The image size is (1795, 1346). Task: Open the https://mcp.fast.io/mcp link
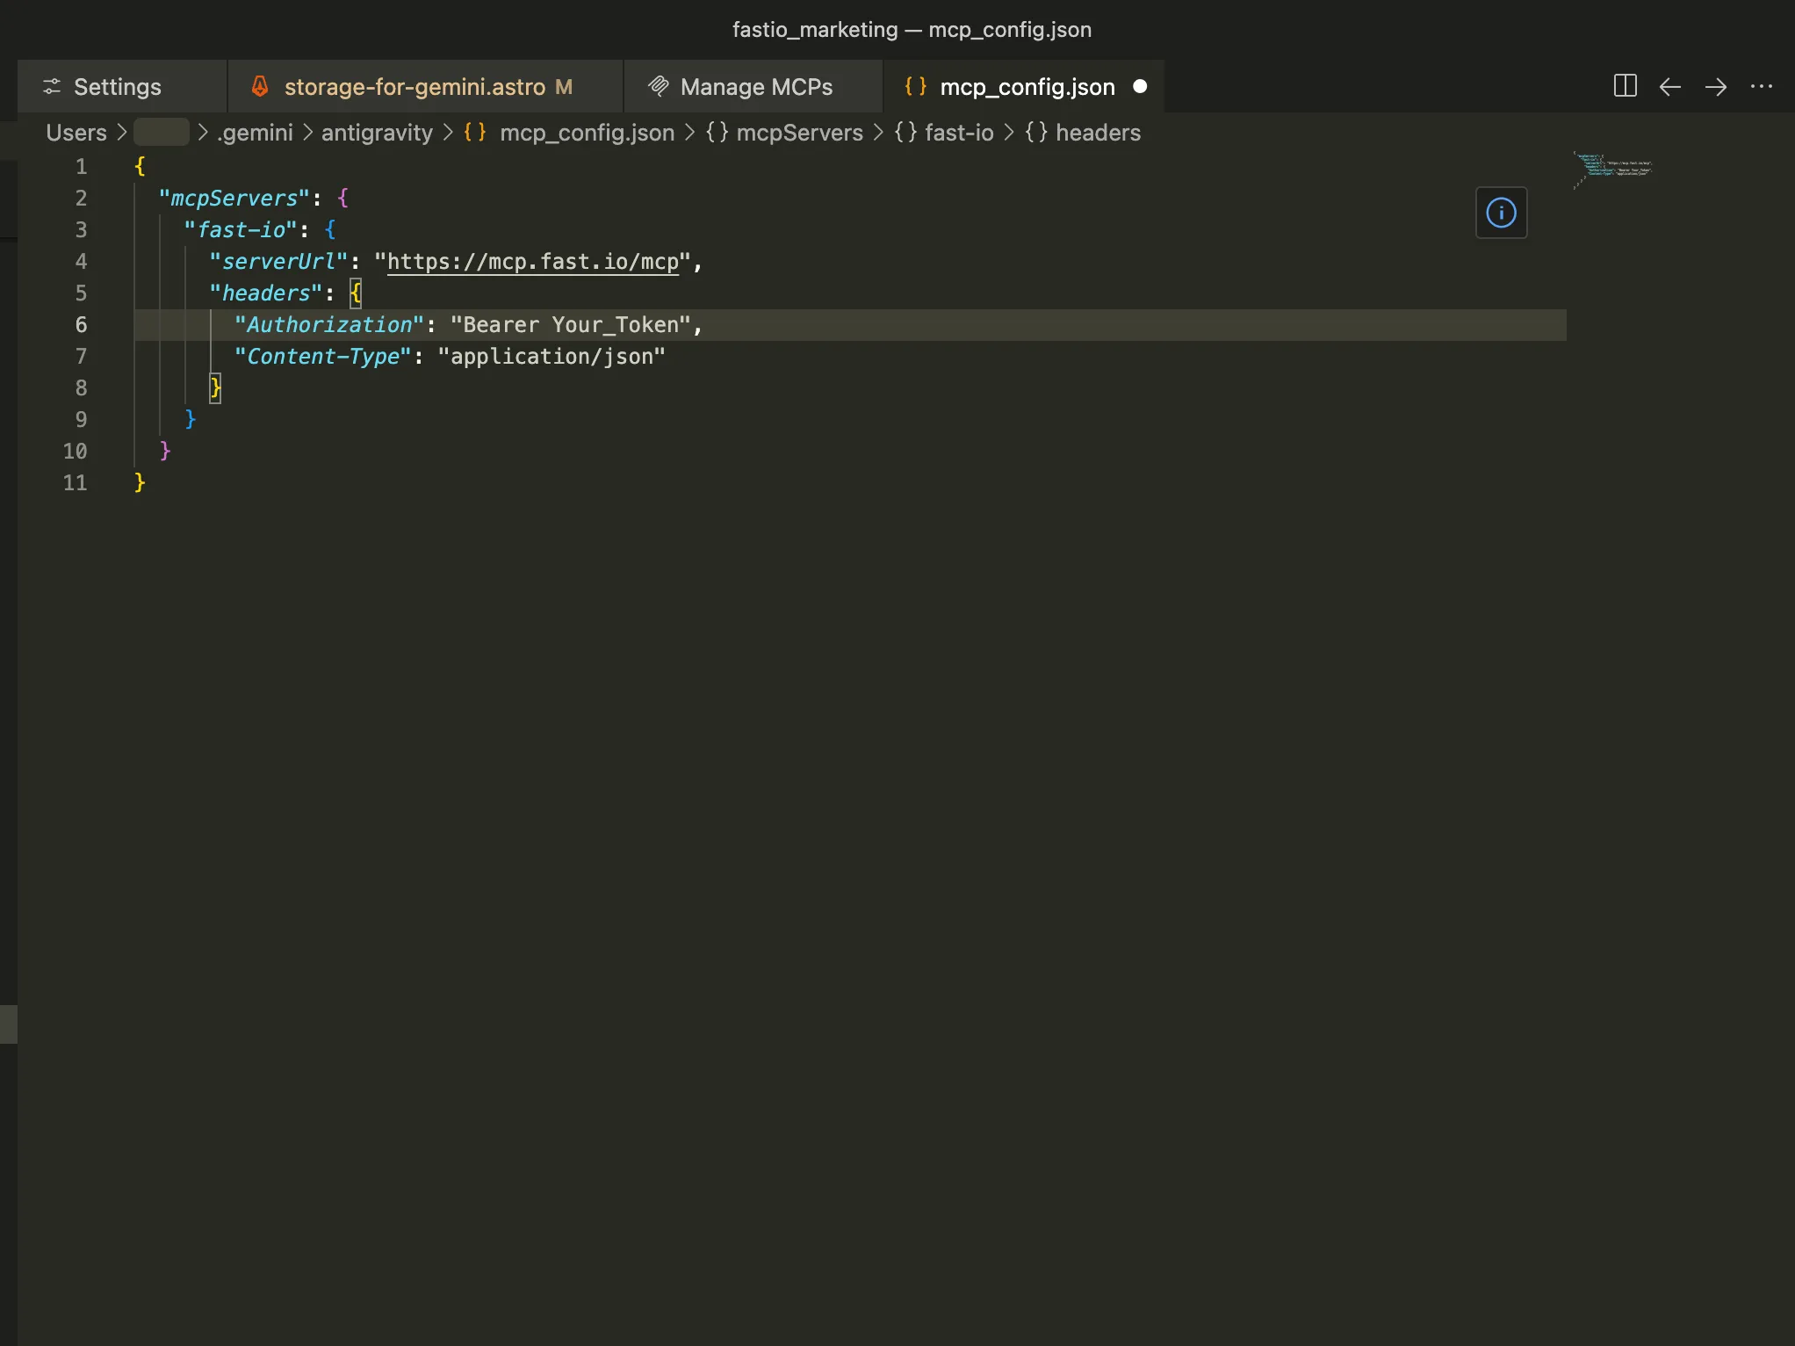[x=533, y=261]
